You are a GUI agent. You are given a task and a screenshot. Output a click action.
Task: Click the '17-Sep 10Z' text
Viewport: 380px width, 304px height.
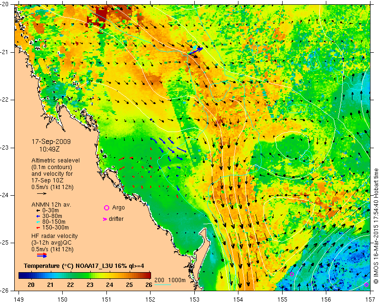click(47, 180)
